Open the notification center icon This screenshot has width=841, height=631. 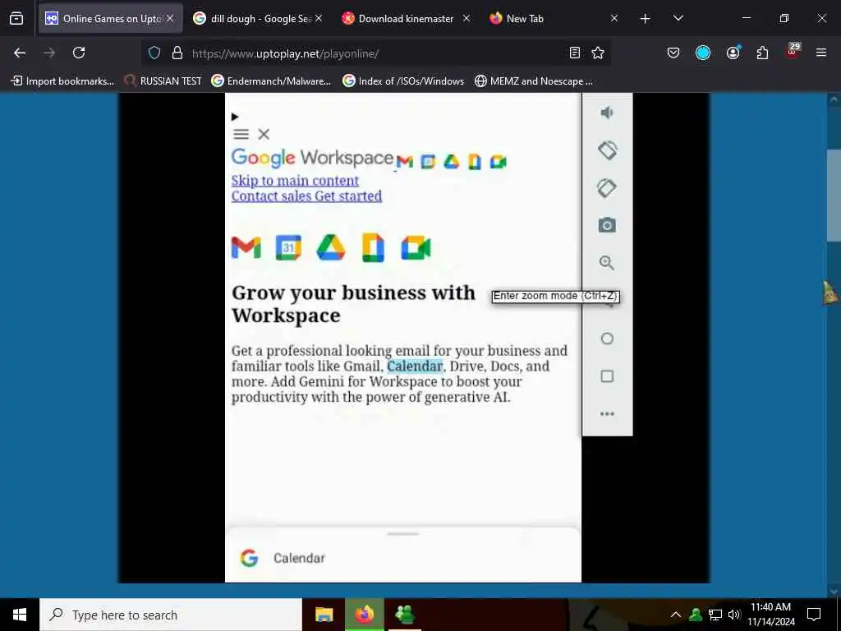click(x=814, y=615)
